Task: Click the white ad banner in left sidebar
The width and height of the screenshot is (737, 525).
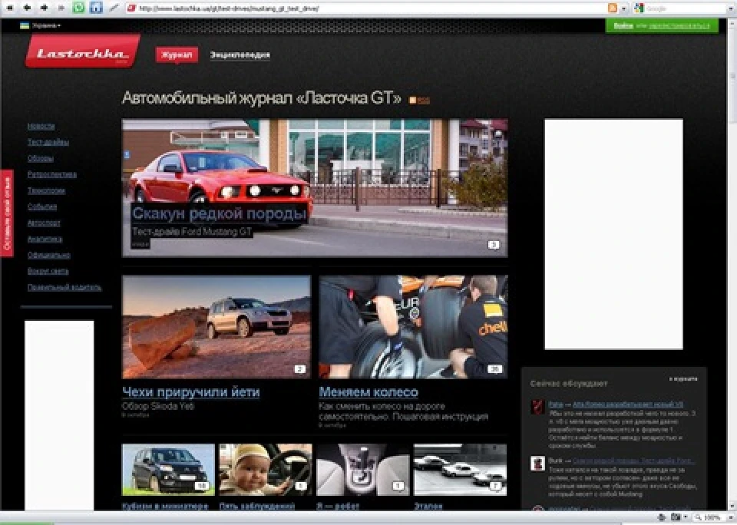Action: coord(59,415)
